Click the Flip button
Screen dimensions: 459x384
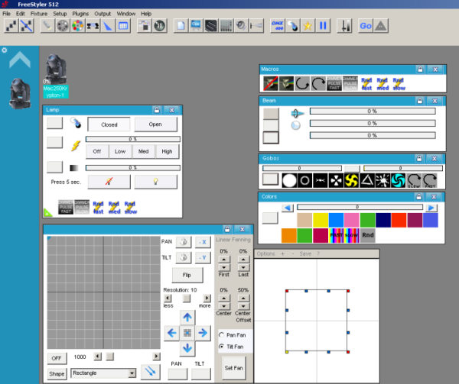[x=186, y=275]
